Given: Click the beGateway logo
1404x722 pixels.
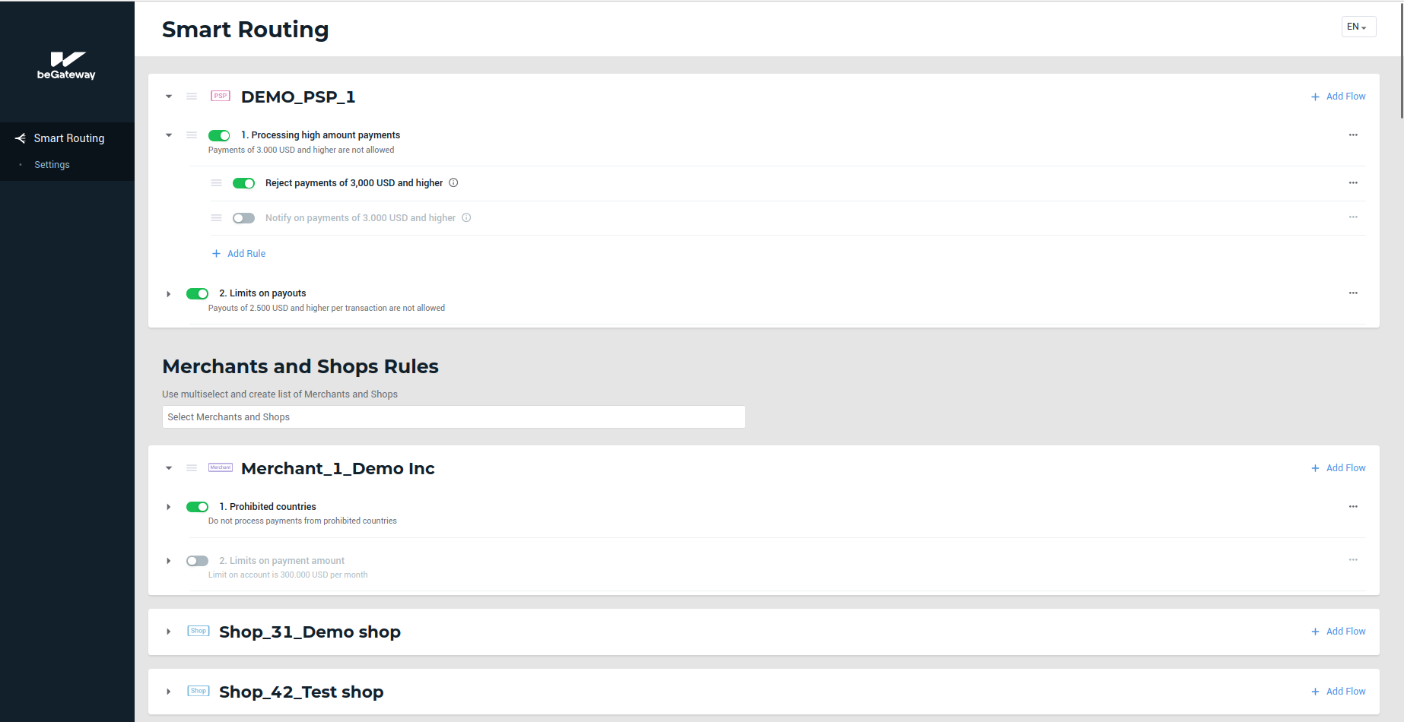Looking at the screenshot, I should (66, 65).
